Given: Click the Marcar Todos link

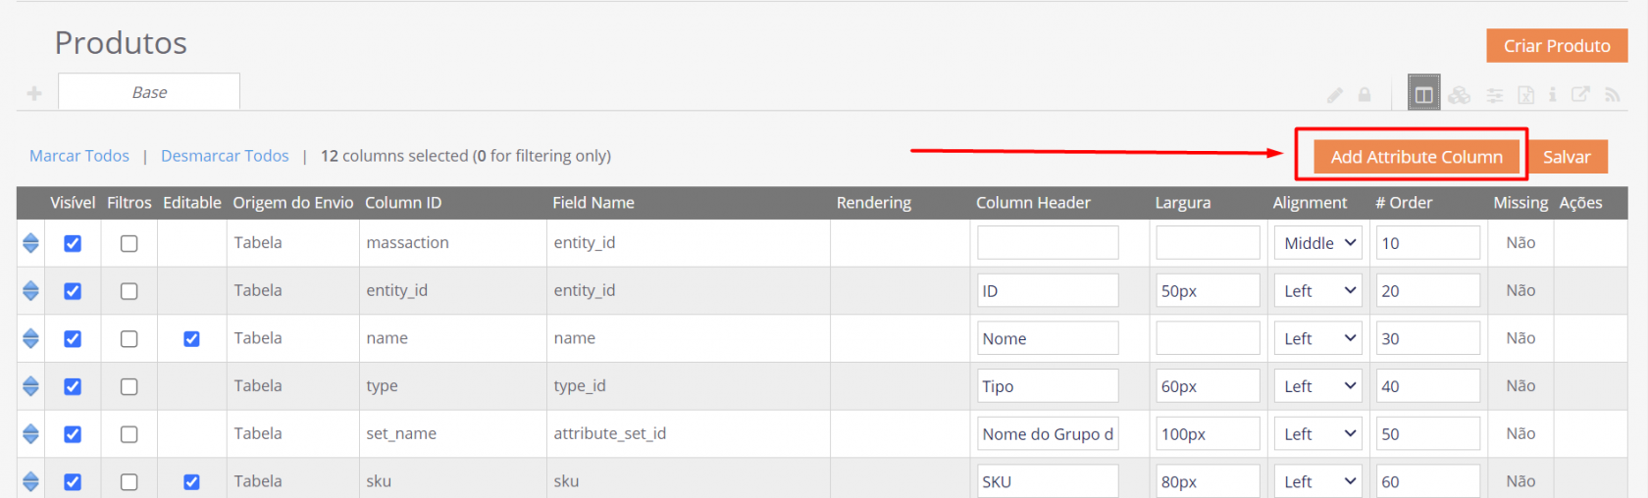Looking at the screenshot, I should pyautogui.click(x=79, y=156).
